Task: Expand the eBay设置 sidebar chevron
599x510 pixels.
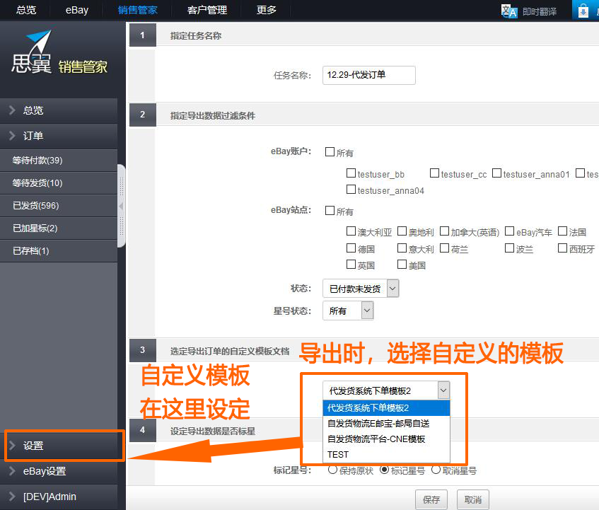Action: [12, 471]
